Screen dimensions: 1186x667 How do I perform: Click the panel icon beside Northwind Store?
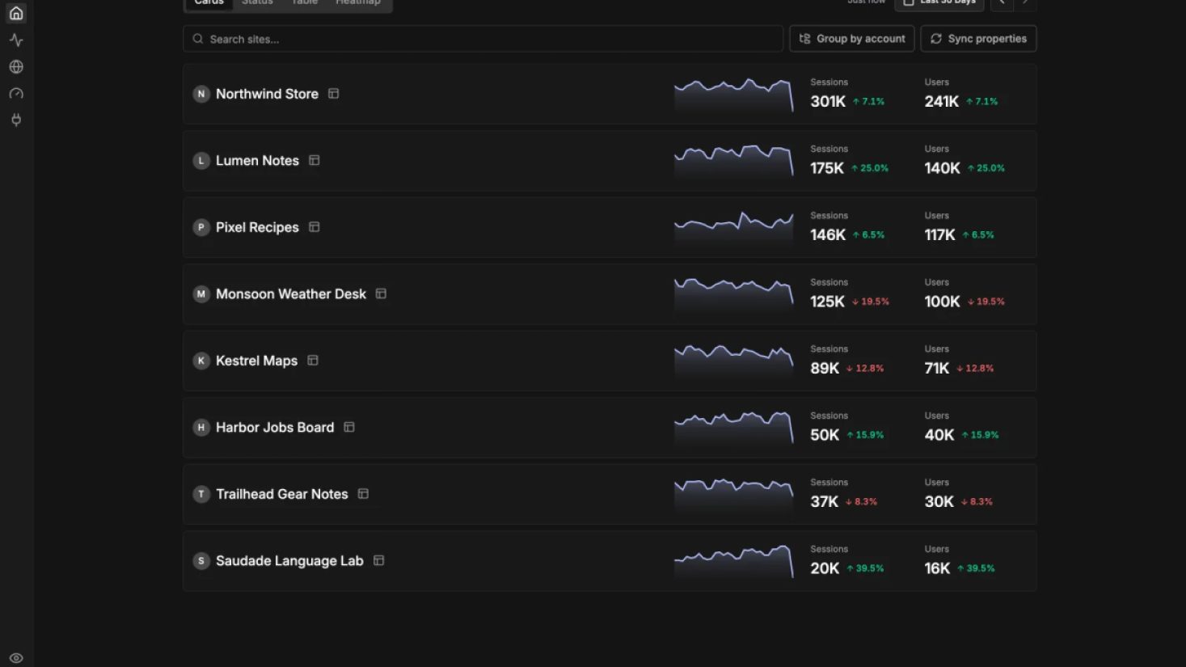coord(333,94)
